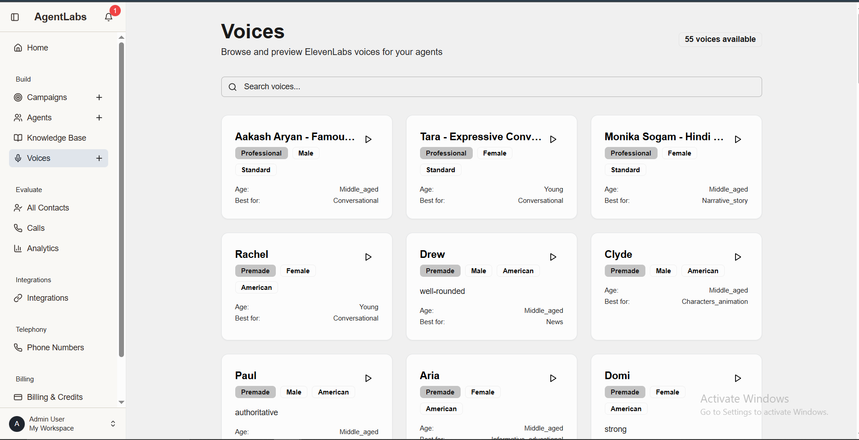
Task: Select the Voices microphone icon in sidebar
Action: pyautogui.click(x=18, y=158)
